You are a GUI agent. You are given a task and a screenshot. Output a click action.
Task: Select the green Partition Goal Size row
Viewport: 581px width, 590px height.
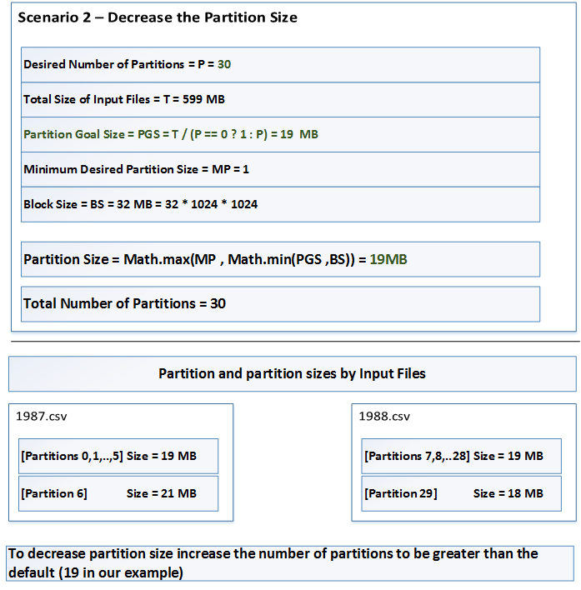click(280, 134)
